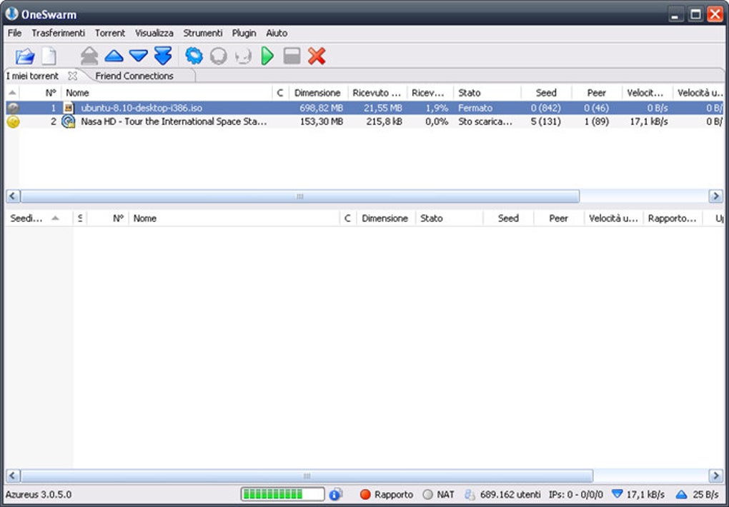Sort downloads by Nome column header
Viewport: 729px width, 507px height.
click(167, 93)
